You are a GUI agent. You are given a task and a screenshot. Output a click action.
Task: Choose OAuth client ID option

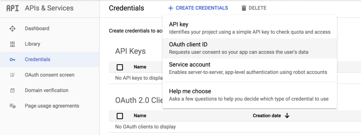[250, 48]
